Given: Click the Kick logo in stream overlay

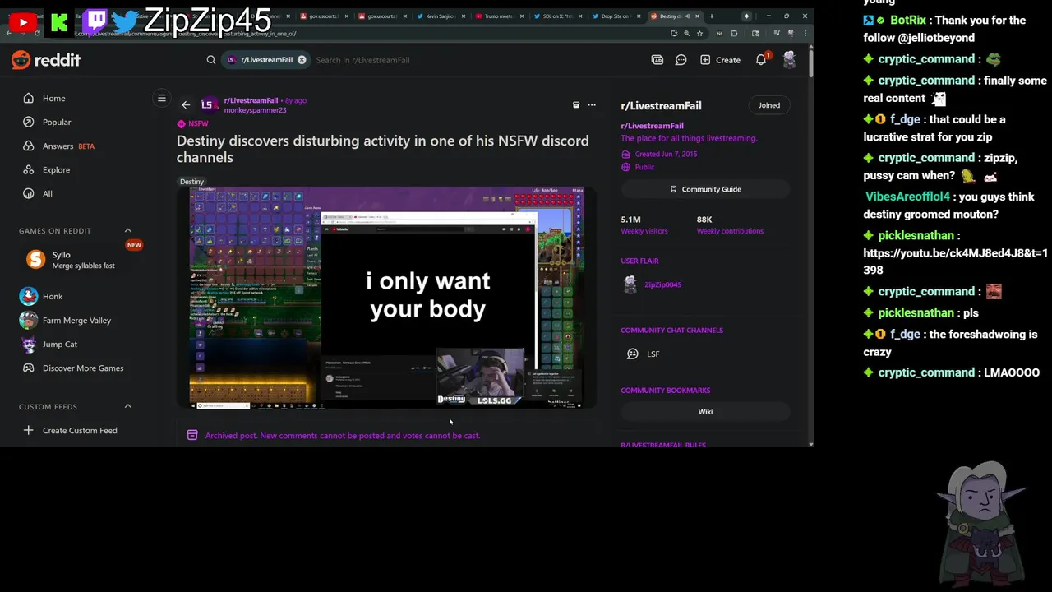Looking at the screenshot, I should point(59,23).
